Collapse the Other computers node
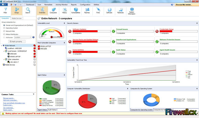The image size is (199, 118). click(4, 59)
